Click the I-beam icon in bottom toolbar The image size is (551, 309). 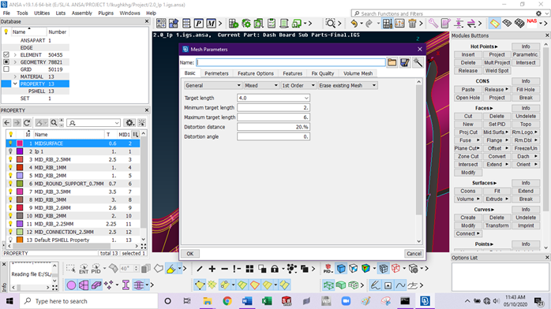[x=126, y=285]
